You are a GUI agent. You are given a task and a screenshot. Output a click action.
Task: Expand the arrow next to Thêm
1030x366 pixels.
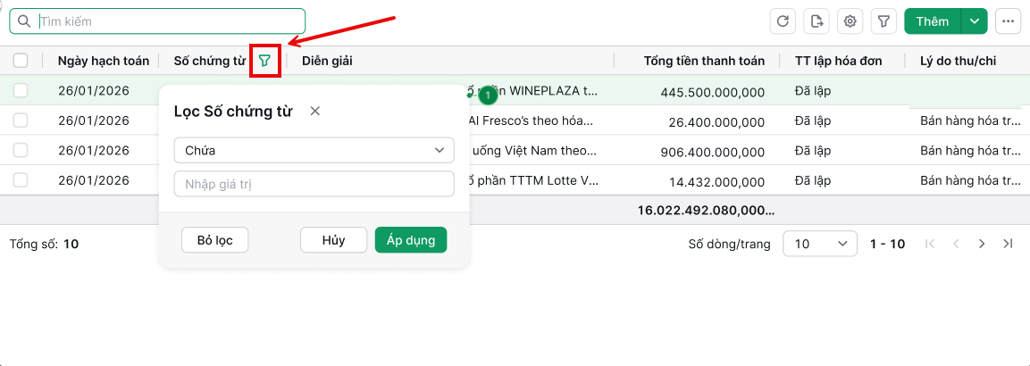click(x=974, y=21)
